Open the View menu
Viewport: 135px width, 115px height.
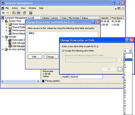pyautogui.click(x=23, y=8)
